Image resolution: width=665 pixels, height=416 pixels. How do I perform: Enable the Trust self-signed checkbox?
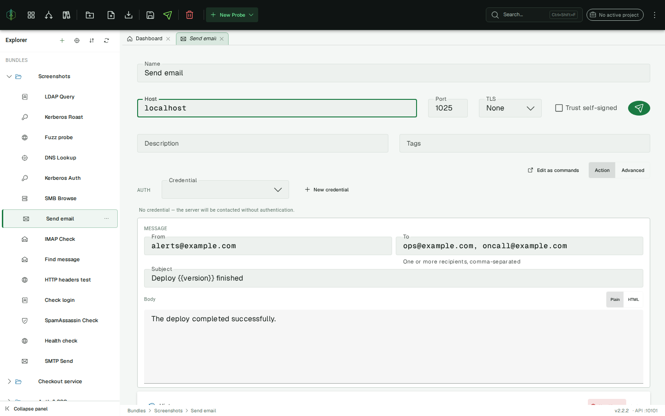[x=559, y=108]
